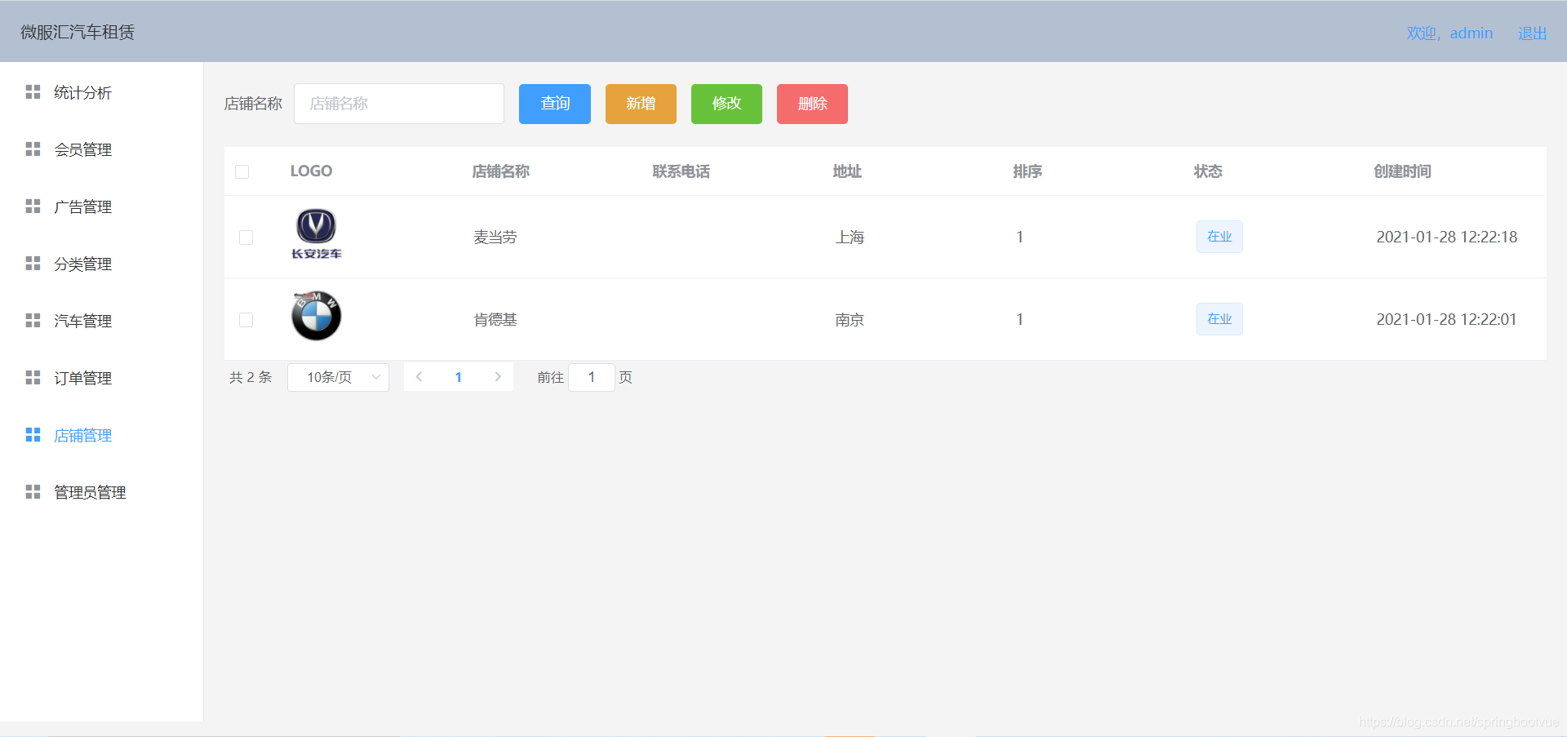Screen dimensions: 1567x737
Task: Check the checkbox for the 麦当劳 row
Action: point(246,238)
